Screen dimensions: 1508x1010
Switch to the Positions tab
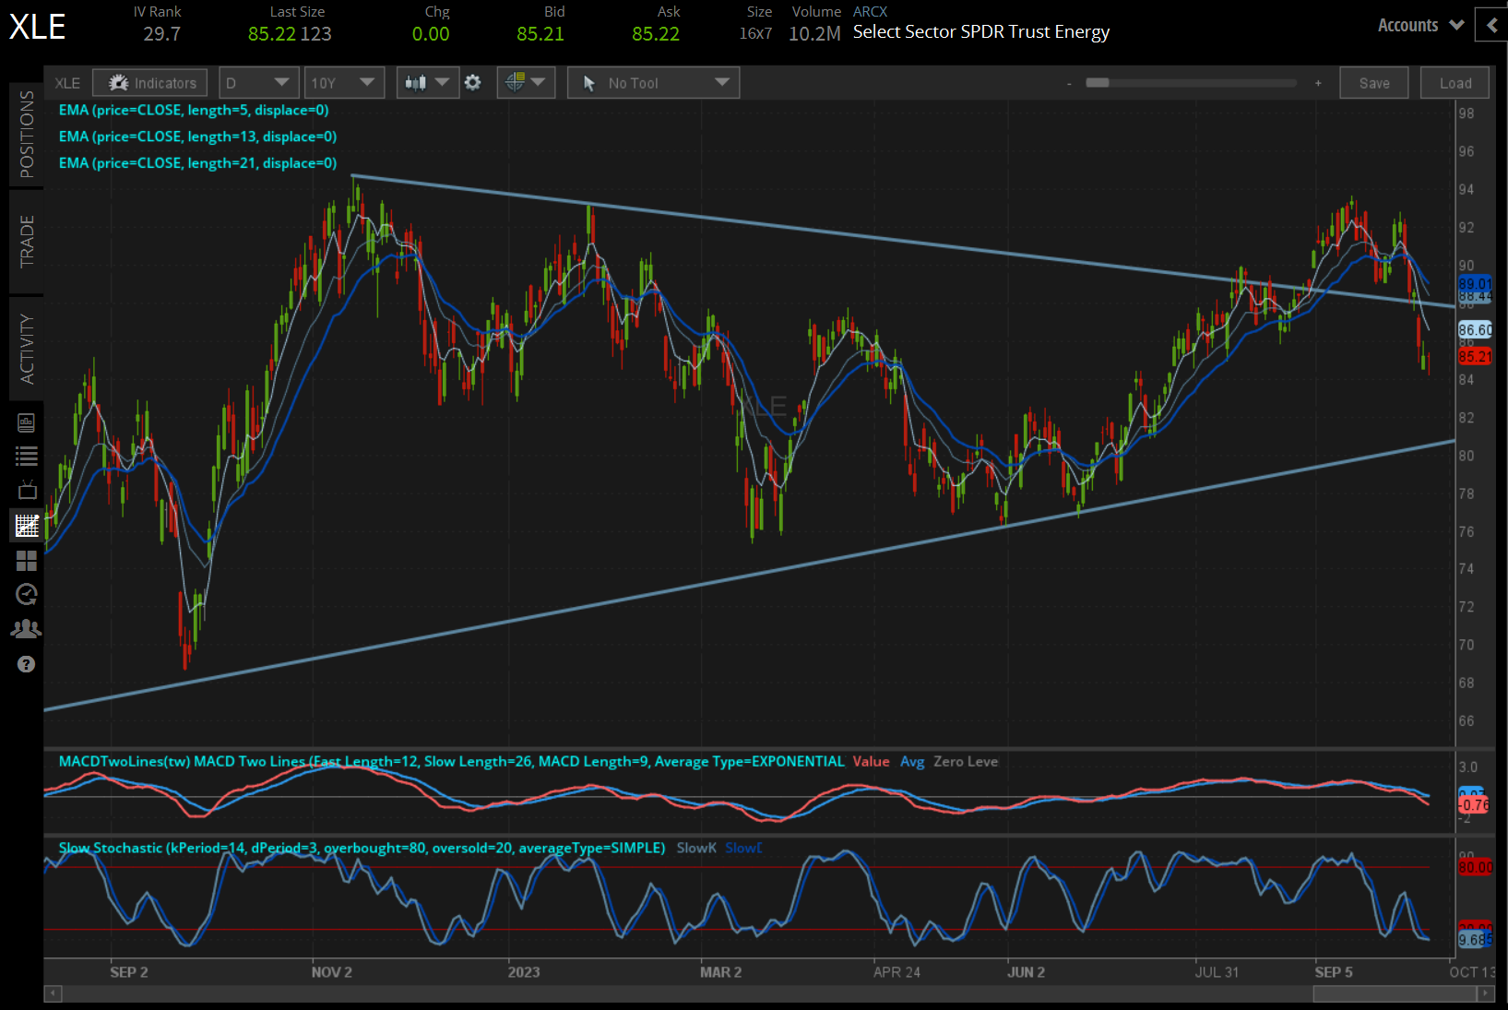(27, 134)
